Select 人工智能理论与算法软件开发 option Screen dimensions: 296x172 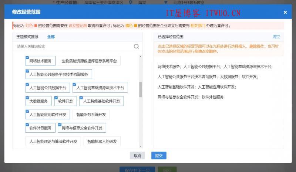(53, 141)
